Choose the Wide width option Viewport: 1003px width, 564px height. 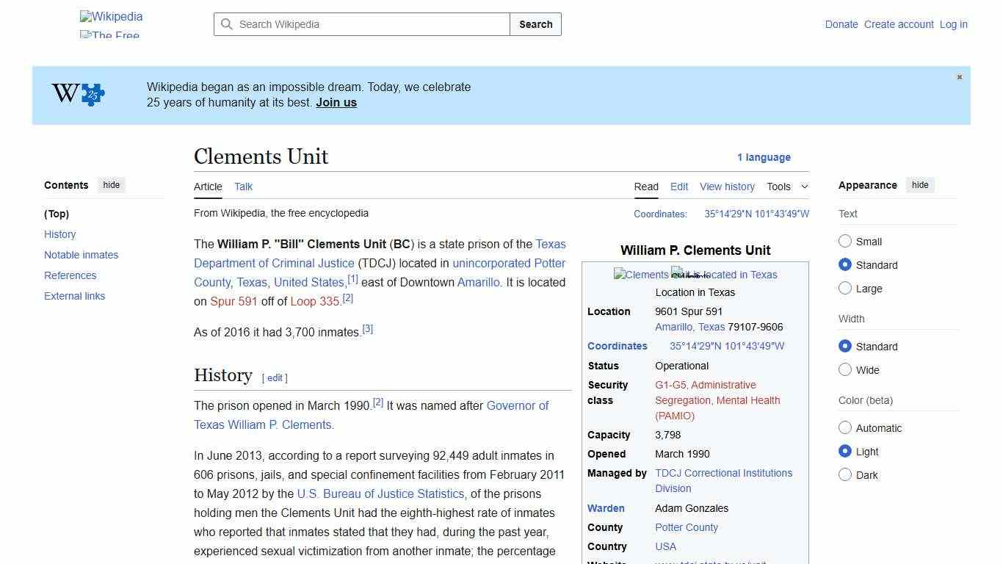845,369
